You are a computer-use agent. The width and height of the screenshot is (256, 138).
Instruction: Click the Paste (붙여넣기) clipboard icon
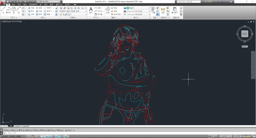pos(174,10)
